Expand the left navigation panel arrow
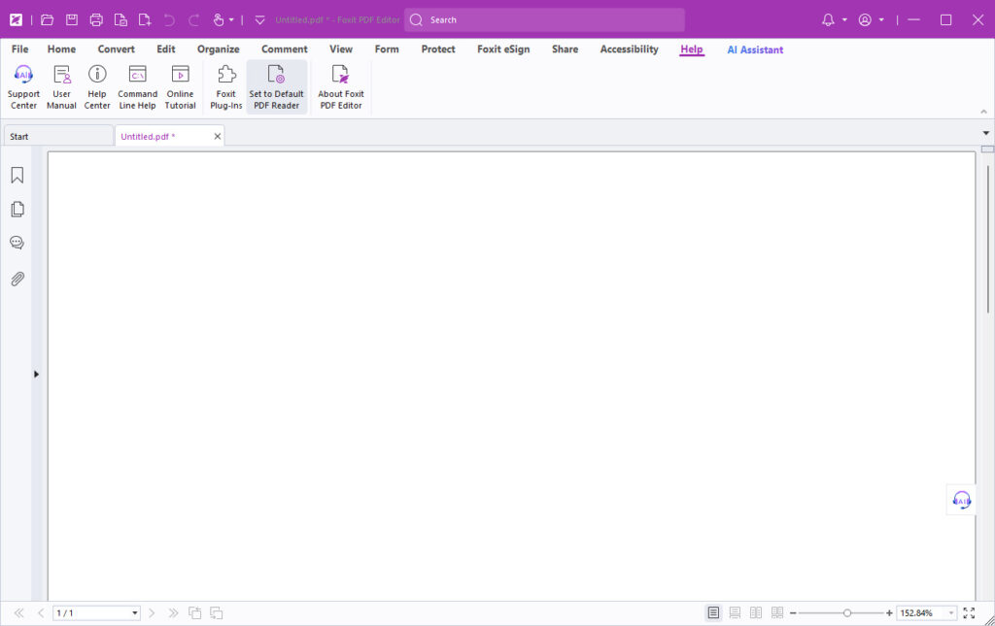This screenshot has width=995, height=626. pos(36,374)
